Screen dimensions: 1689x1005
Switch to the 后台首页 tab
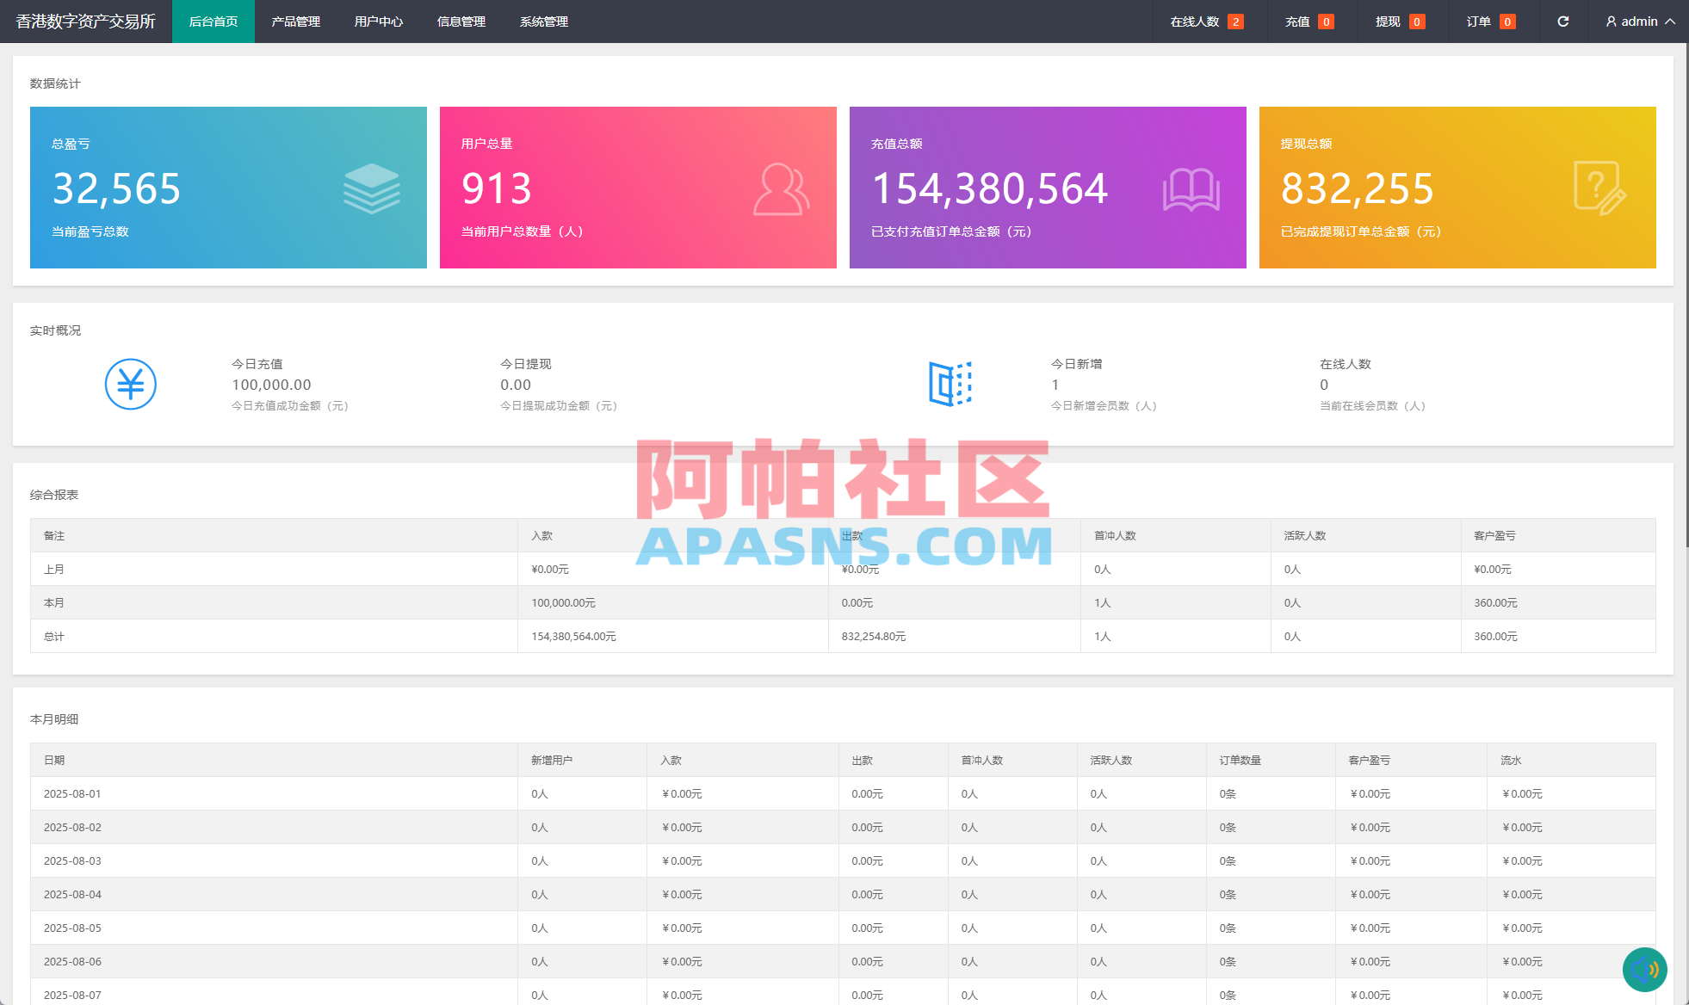click(x=213, y=22)
